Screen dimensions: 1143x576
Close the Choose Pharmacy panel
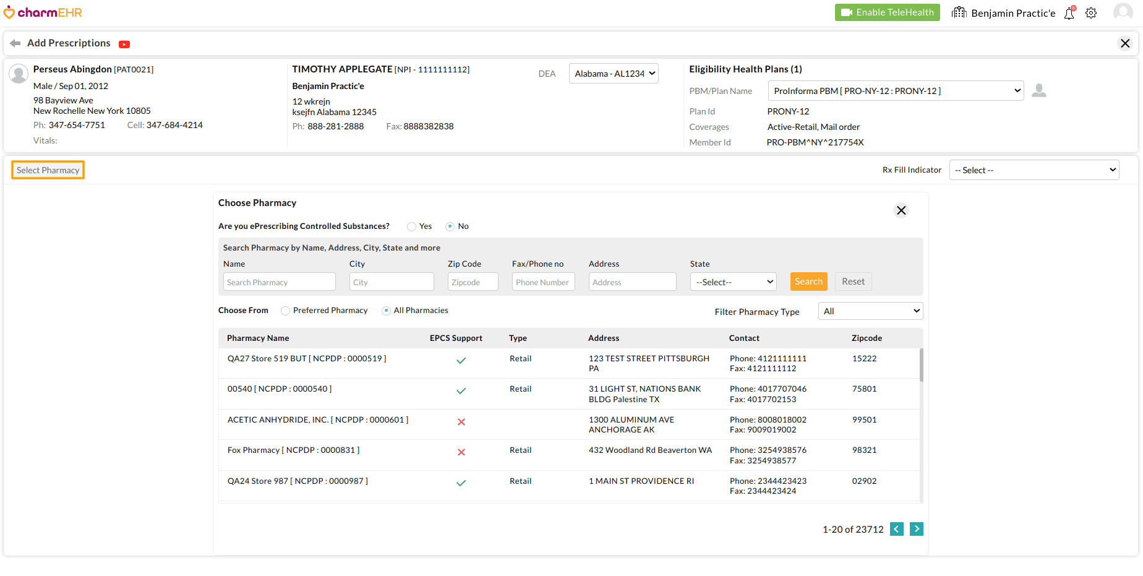(901, 210)
